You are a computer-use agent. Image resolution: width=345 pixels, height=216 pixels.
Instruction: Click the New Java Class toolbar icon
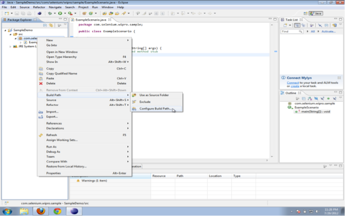pyautogui.click(x=91, y=13)
